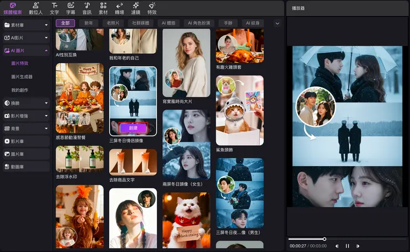Select the 寫實風時尚大片 template thumbnail
410x252 pixels.
point(186,63)
